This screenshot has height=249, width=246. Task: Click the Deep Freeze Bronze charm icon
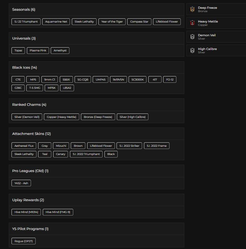click(x=192, y=9)
